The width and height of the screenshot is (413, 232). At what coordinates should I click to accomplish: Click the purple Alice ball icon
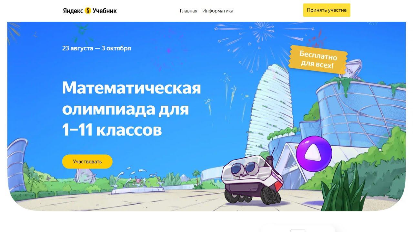click(314, 153)
